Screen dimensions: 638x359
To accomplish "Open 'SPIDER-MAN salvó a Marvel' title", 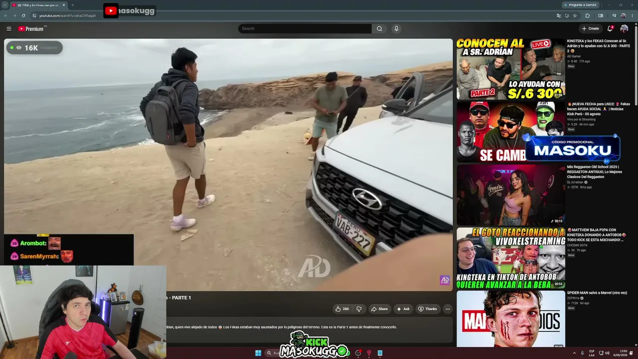I will [x=597, y=293].
